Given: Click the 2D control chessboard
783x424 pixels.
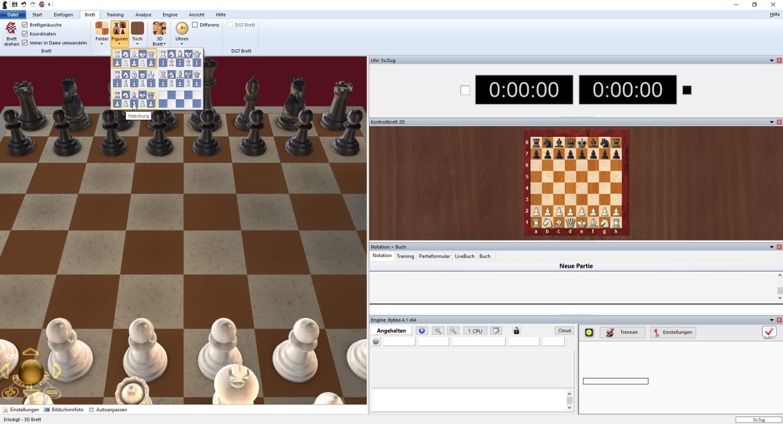Looking at the screenshot, I should tap(576, 182).
